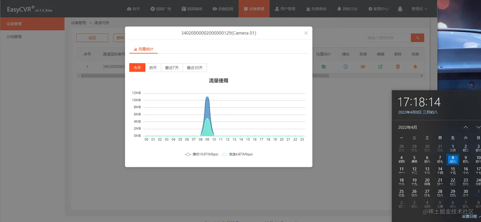
Task: Close the Camera 01 dialog
Action: (306, 33)
